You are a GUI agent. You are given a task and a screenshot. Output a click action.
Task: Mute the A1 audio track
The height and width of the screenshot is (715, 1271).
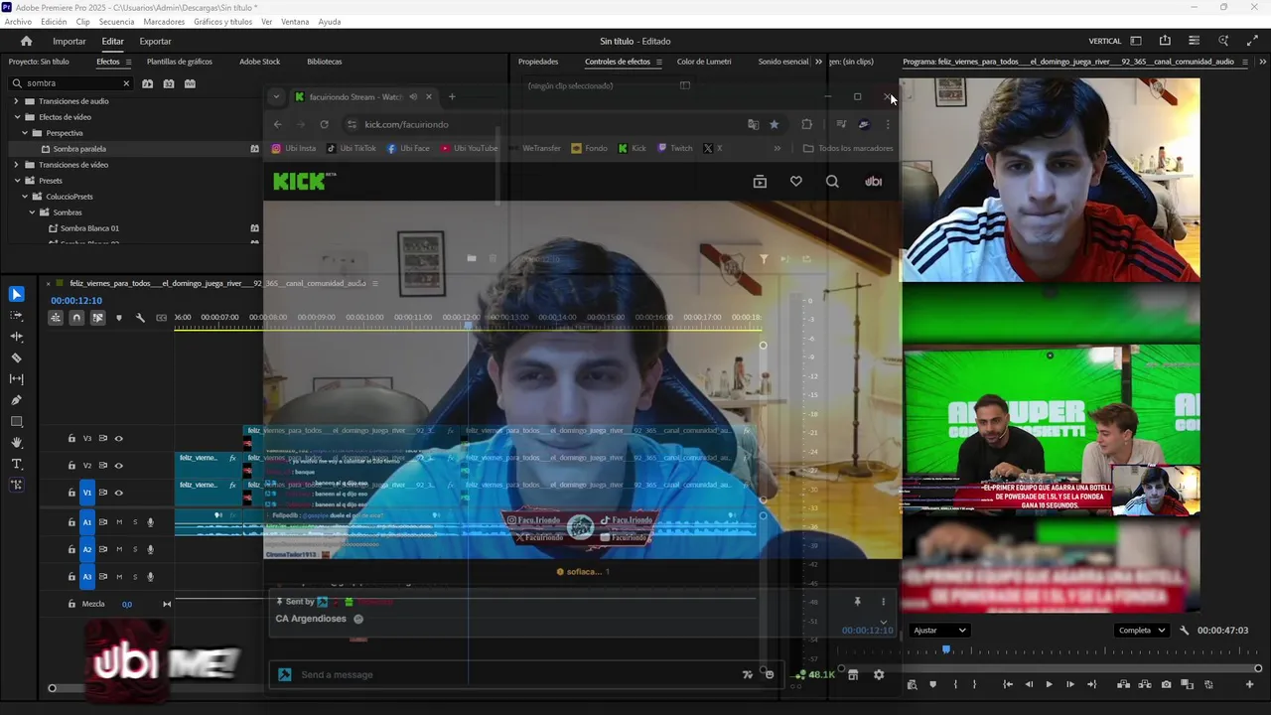coord(119,522)
